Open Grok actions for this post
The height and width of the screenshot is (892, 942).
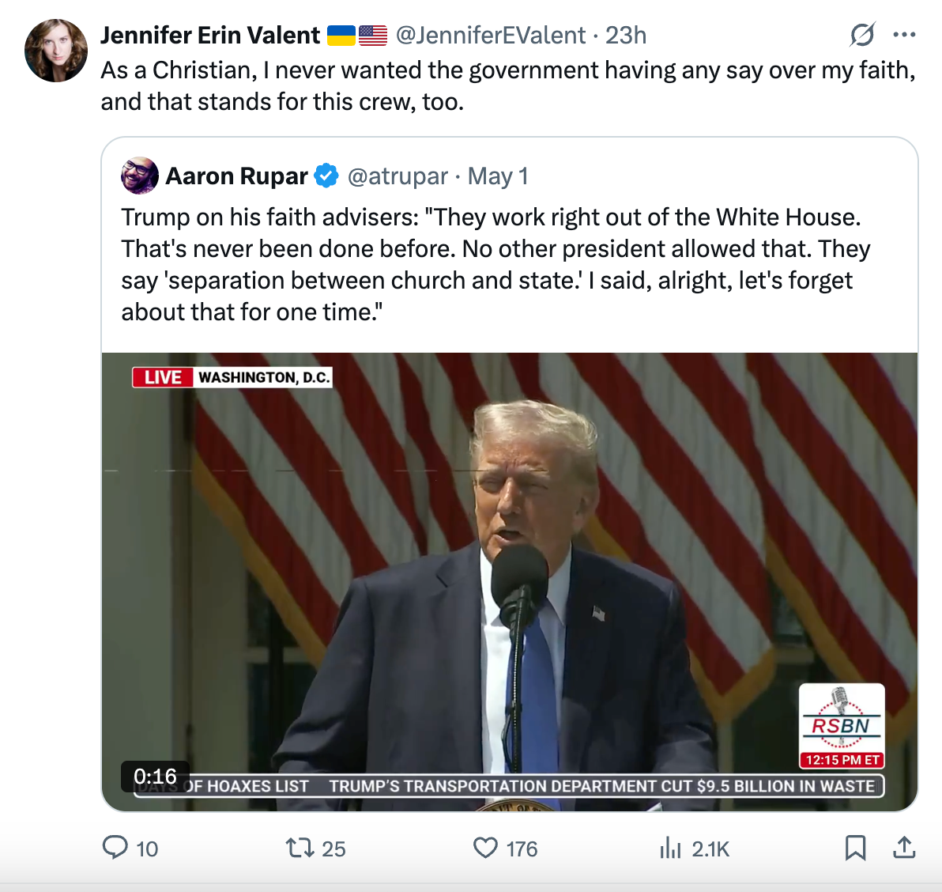tap(862, 34)
